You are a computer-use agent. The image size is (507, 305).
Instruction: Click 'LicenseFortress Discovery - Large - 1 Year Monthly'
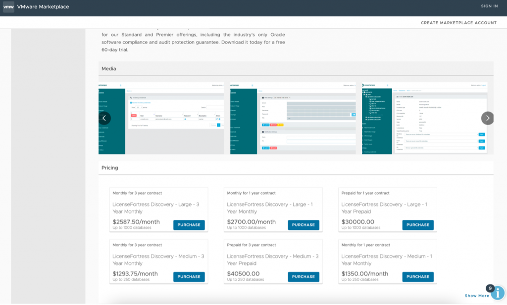coord(270,208)
